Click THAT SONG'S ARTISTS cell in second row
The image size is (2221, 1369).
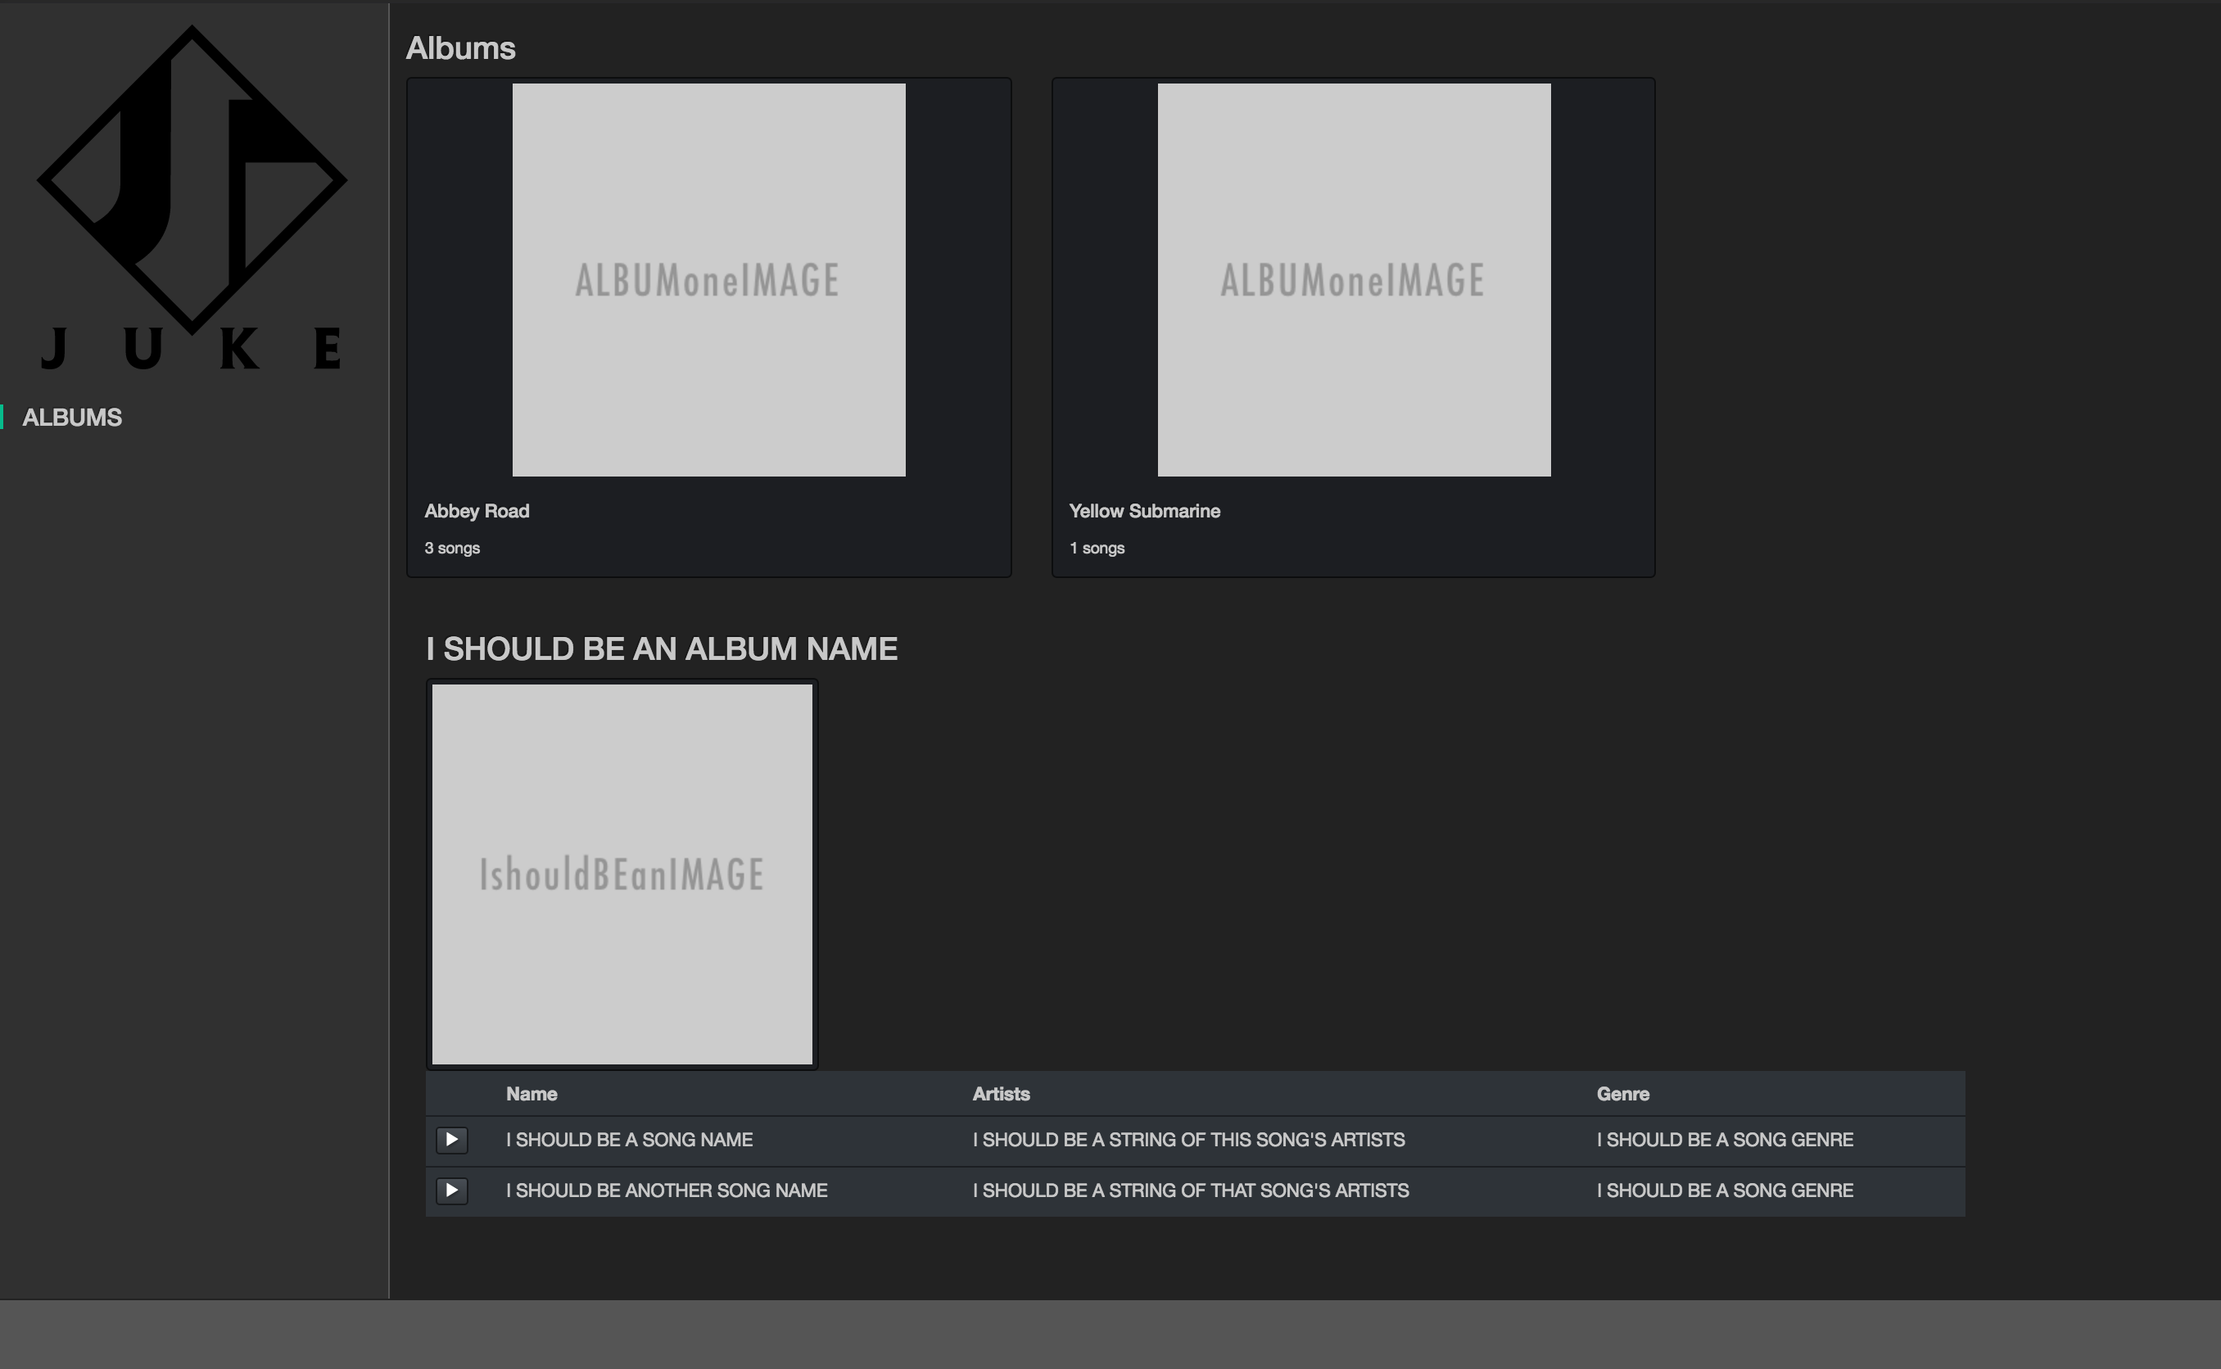pos(1190,1190)
